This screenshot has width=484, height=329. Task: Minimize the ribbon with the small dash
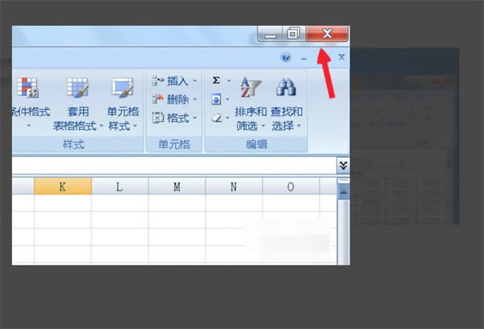[x=304, y=59]
